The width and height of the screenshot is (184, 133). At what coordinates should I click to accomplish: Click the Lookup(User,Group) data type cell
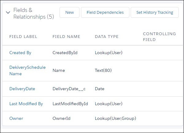pyautogui.click(x=115, y=118)
